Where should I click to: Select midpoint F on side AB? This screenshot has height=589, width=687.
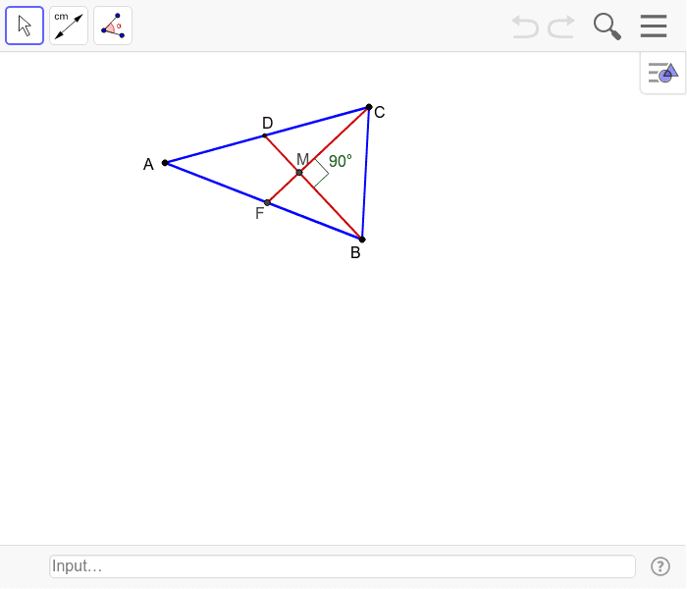coord(267,202)
